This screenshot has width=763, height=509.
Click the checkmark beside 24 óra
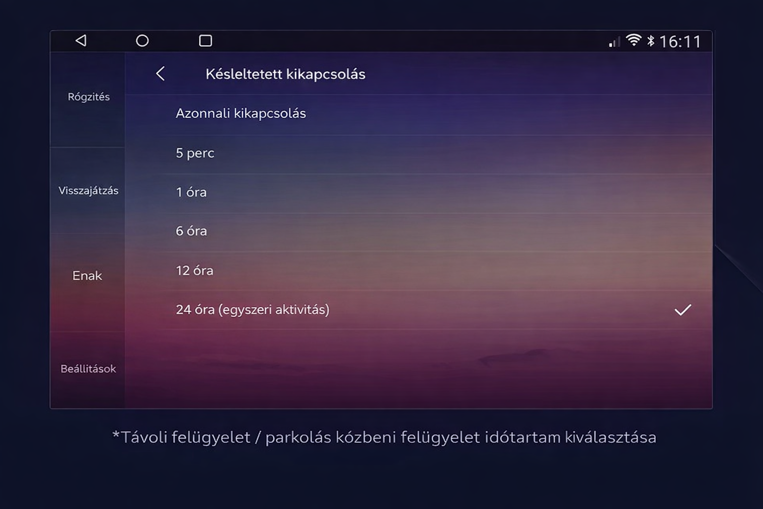(683, 310)
